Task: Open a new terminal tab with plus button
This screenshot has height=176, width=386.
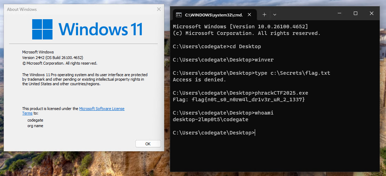Action: click(264, 14)
